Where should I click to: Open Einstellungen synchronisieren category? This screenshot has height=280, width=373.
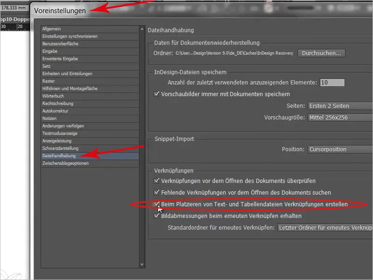tap(90, 36)
